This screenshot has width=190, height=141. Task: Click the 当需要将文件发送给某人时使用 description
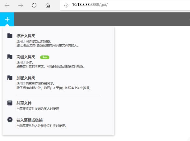coord(38,109)
